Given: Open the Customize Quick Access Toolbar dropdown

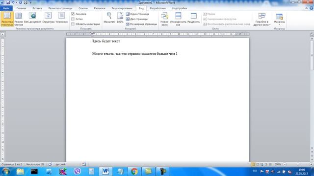Looking at the screenshot, I should pos(30,2).
